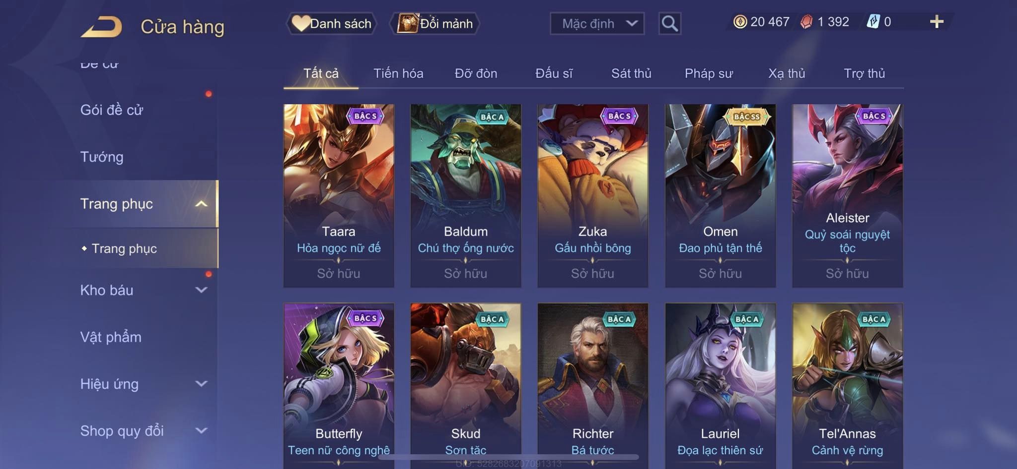Switch to the Sát thủ tab
This screenshot has height=469, width=1017.
point(631,73)
